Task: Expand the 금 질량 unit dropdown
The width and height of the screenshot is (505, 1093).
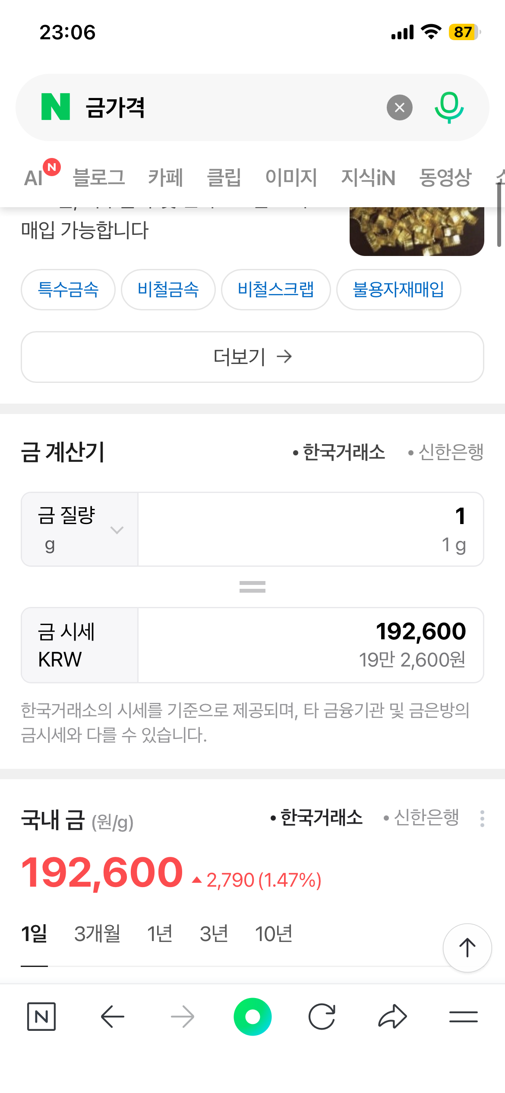Action: click(x=80, y=529)
